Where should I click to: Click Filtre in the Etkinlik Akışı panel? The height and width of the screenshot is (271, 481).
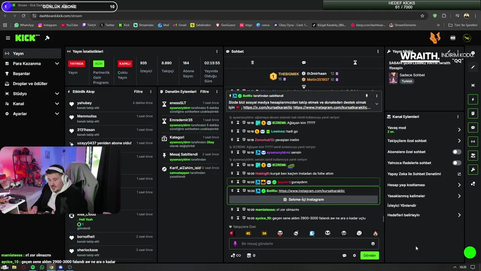click(x=138, y=91)
